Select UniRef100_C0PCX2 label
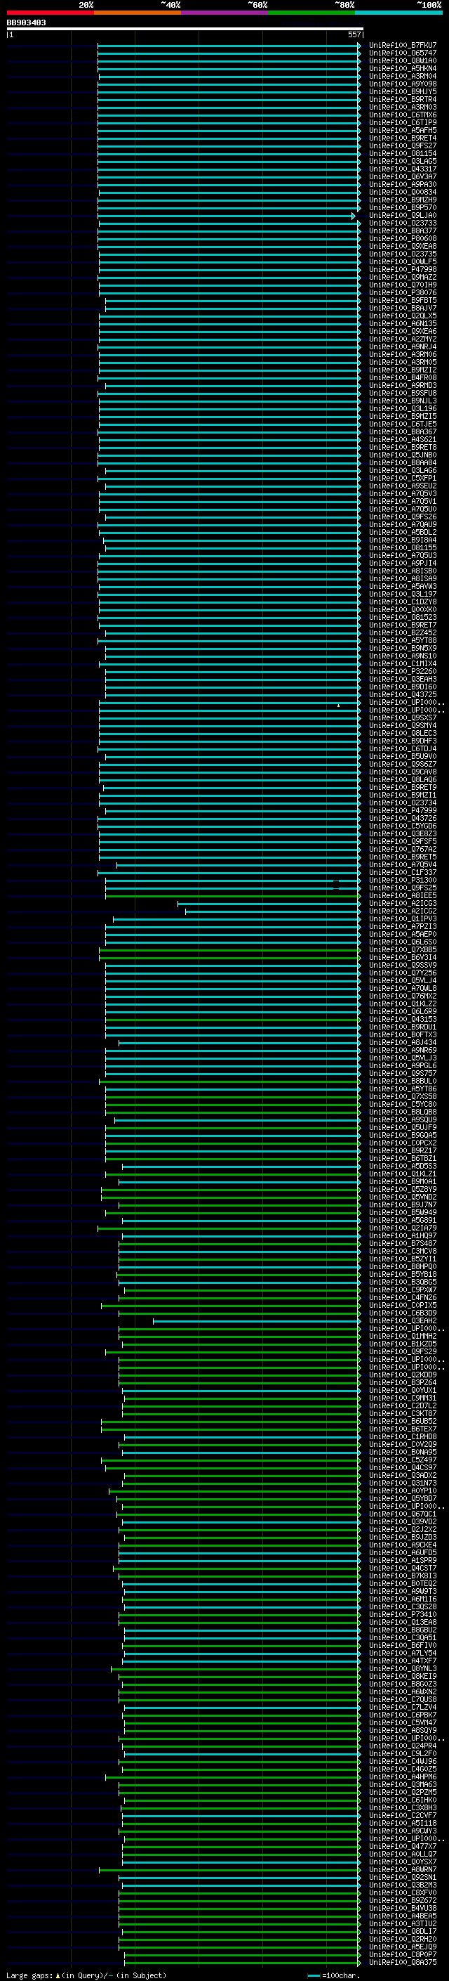This screenshot has height=1981, width=449. pos(402,1143)
